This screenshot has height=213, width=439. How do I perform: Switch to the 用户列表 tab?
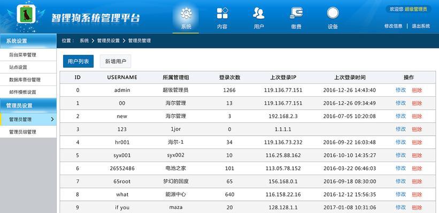[78, 61]
